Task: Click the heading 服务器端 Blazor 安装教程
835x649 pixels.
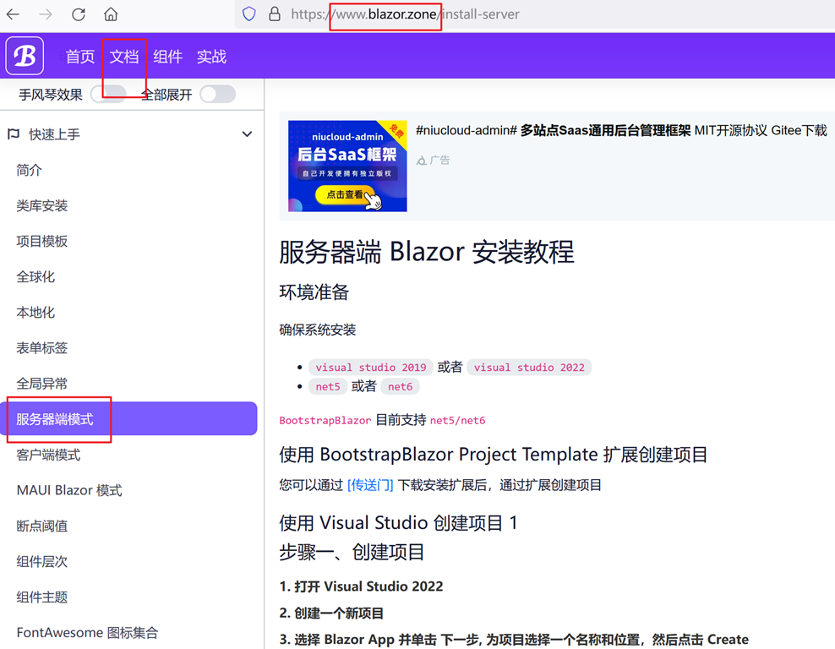Action: click(427, 252)
